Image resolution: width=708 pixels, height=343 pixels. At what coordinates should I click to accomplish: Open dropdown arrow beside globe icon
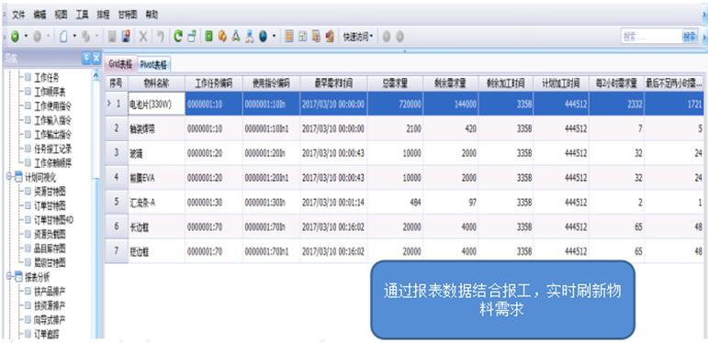pos(274,37)
